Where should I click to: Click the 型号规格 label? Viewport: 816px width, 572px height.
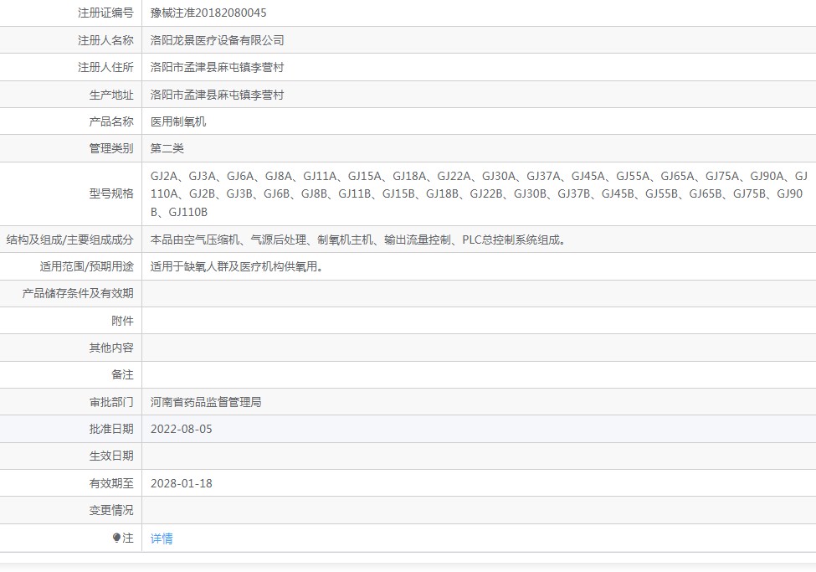111,193
